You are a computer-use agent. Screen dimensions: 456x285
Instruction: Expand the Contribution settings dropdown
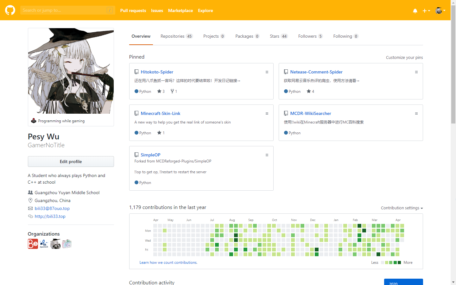(402, 208)
